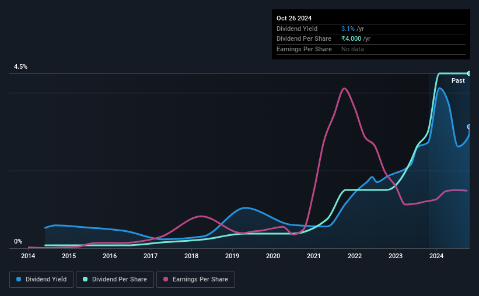Select the 2014 x-axis label
The image size is (479, 296).
[28, 256]
